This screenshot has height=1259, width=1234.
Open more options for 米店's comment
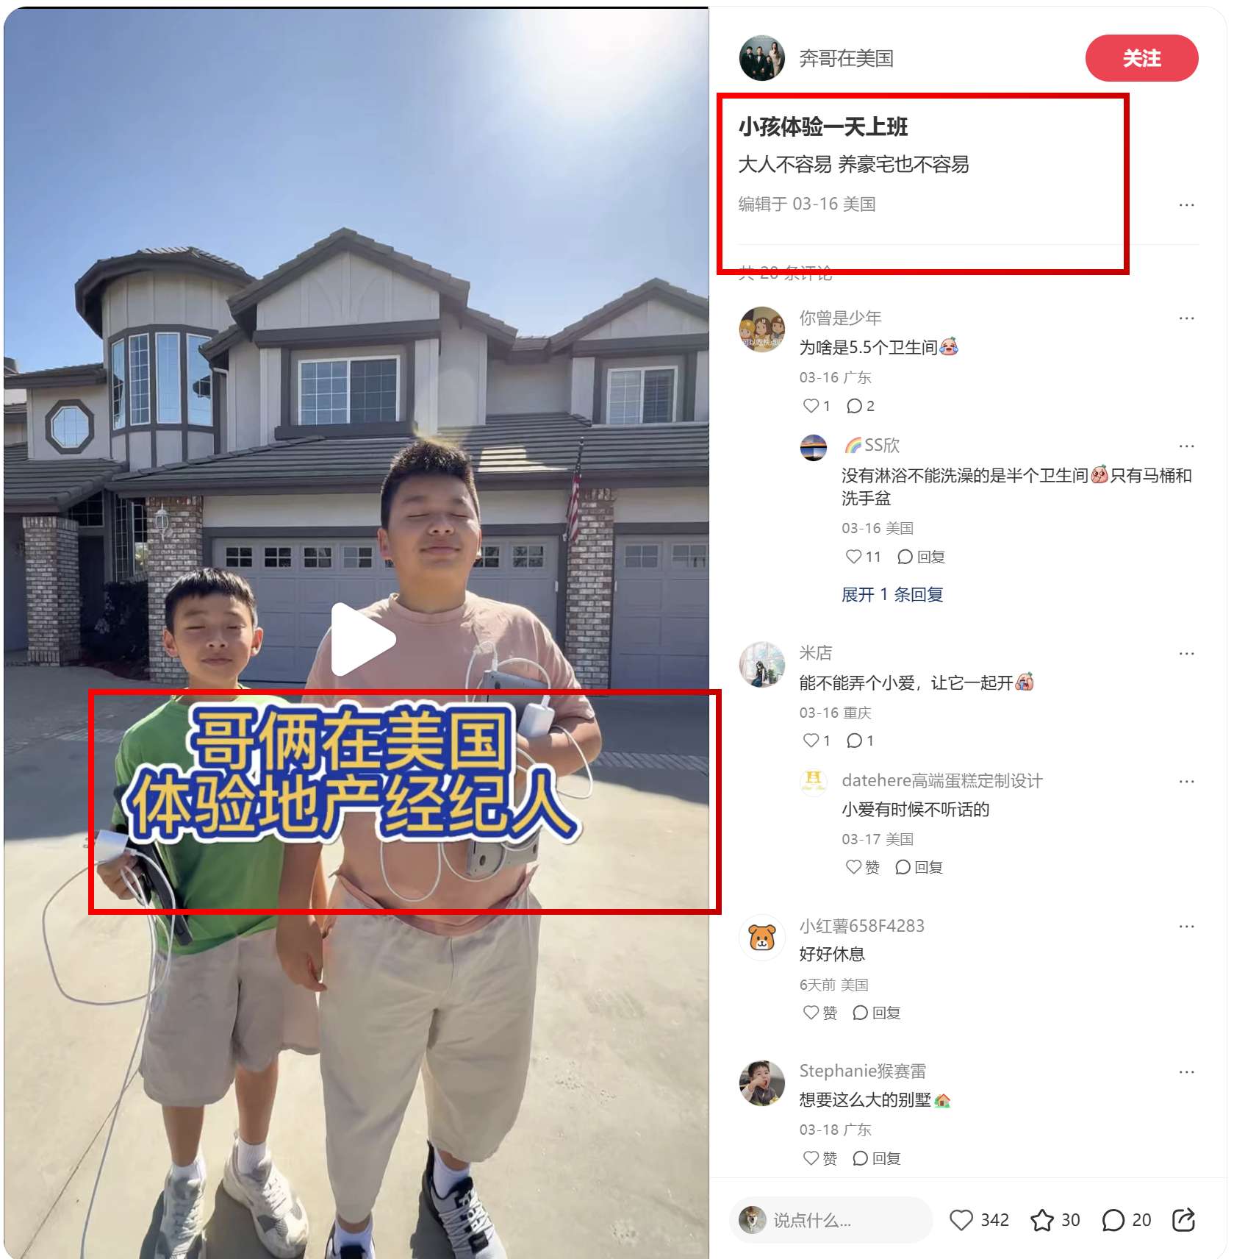click(x=1186, y=653)
